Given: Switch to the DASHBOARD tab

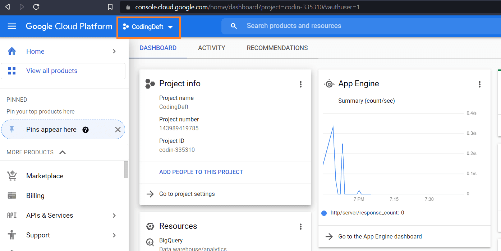Looking at the screenshot, I should coord(158,48).
